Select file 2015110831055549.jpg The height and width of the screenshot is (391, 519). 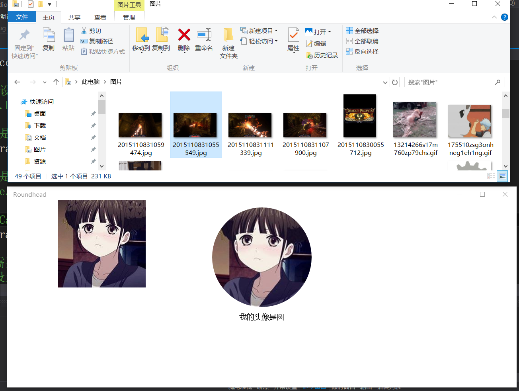pyautogui.click(x=196, y=125)
